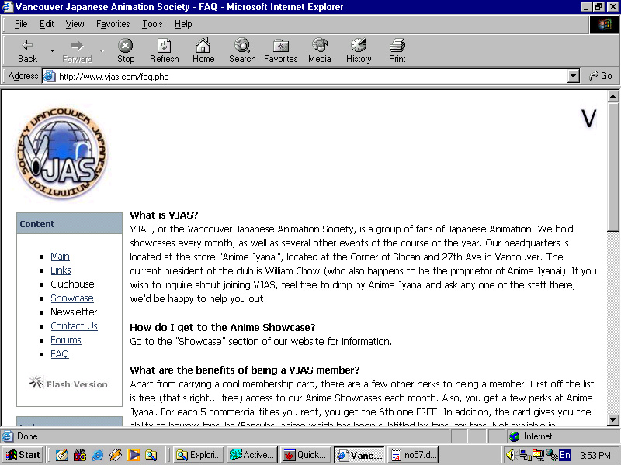The width and height of the screenshot is (621, 465).
Task: Click the page scrollbar up arrow
Action: tap(612, 96)
